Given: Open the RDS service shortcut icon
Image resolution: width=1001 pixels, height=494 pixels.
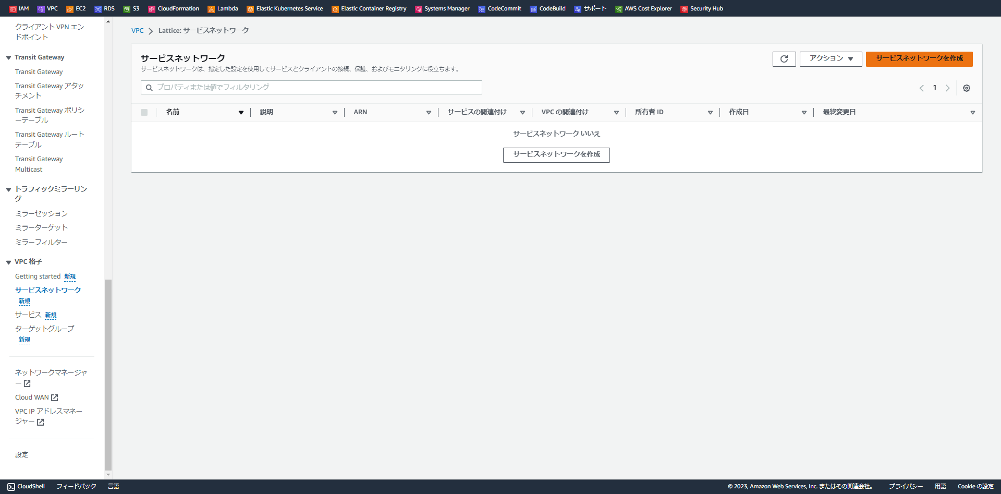Looking at the screenshot, I should [98, 9].
